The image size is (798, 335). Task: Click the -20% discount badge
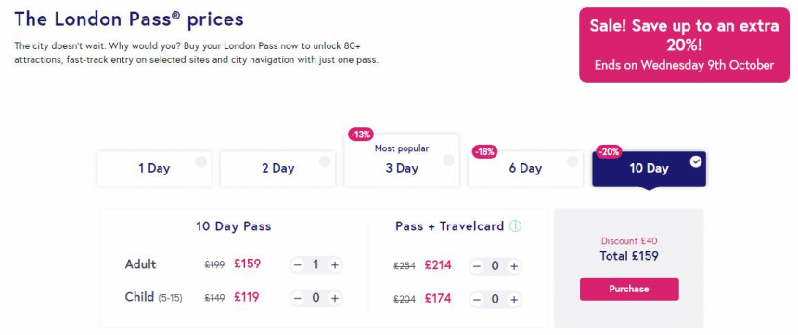pos(609,151)
